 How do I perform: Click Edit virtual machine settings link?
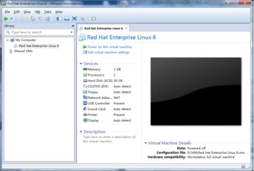tap(109, 52)
